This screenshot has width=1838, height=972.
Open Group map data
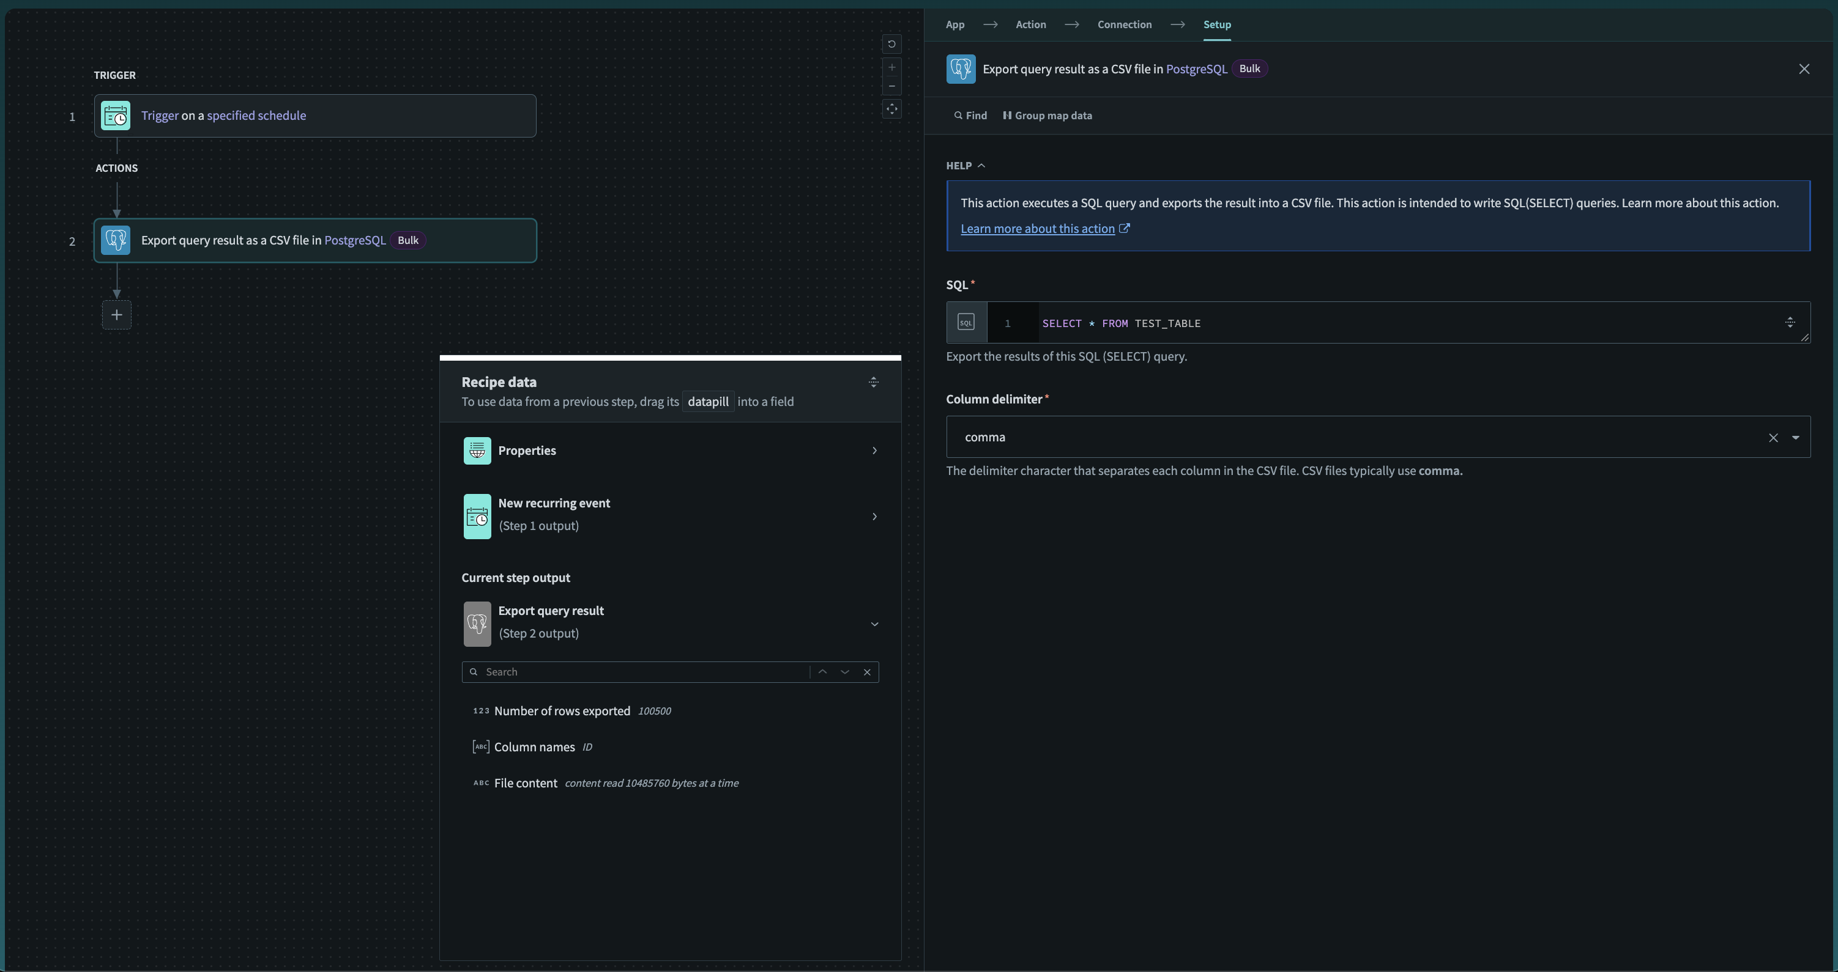(x=1047, y=115)
